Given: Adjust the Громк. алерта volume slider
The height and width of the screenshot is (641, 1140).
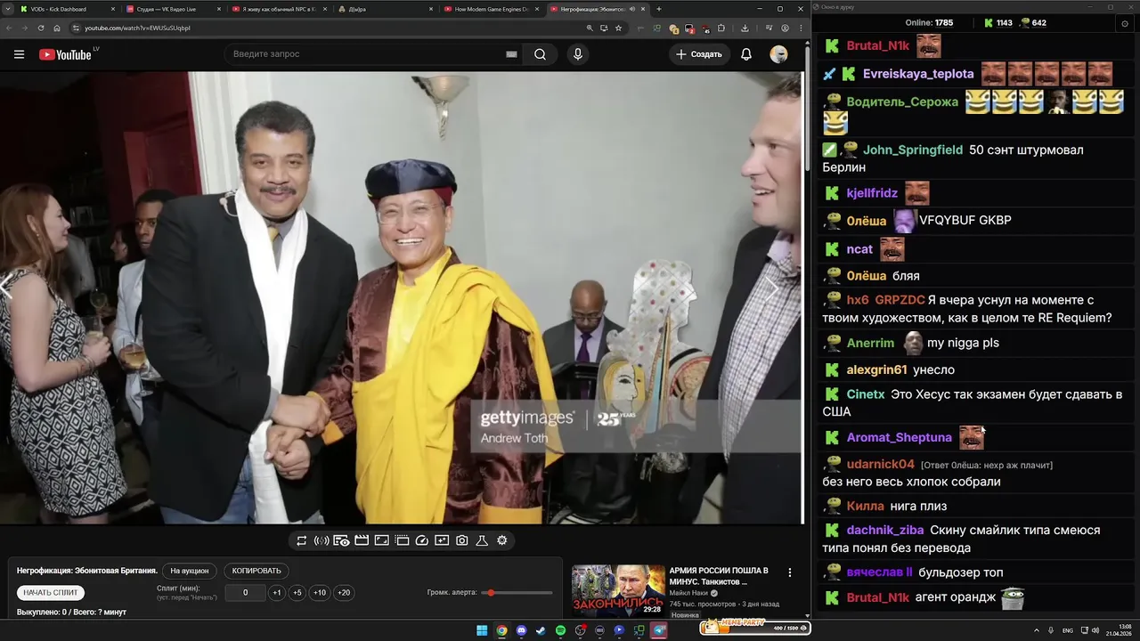Looking at the screenshot, I should click(517, 593).
